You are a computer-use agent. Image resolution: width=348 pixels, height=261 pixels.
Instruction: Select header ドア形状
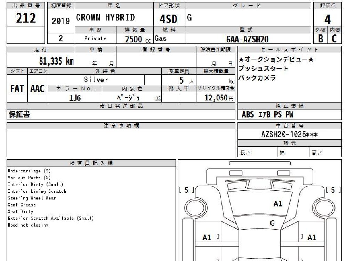tap(170, 6)
